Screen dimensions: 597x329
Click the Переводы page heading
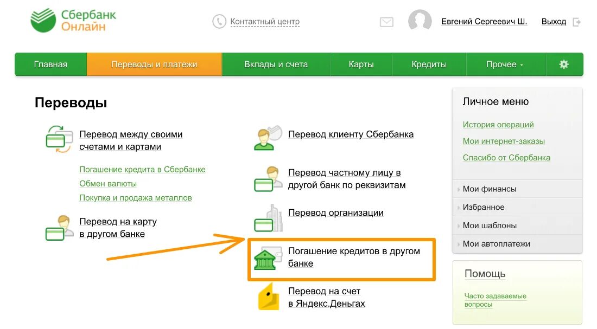coord(71,102)
